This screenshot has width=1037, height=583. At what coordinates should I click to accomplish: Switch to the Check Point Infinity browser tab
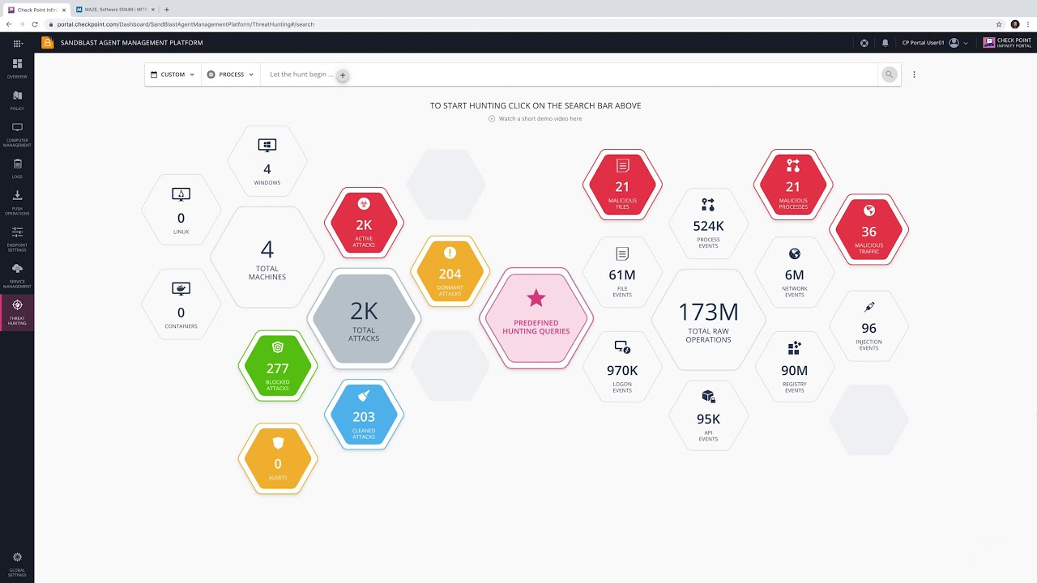pyautogui.click(x=36, y=10)
